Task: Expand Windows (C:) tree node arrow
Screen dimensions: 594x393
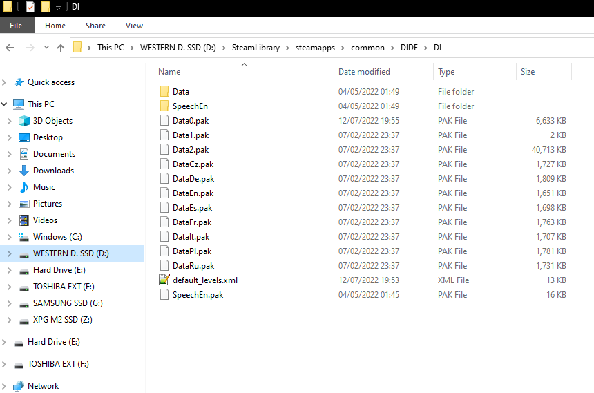Action: point(10,237)
